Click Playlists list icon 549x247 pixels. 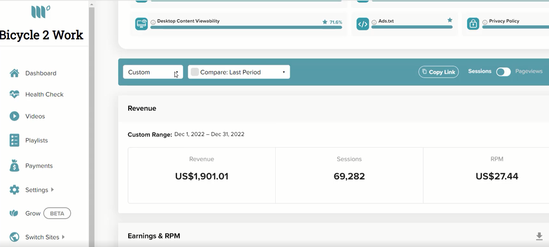point(14,140)
